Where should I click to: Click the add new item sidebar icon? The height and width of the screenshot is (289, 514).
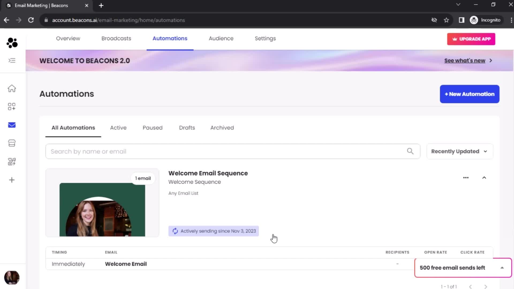pyautogui.click(x=12, y=180)
